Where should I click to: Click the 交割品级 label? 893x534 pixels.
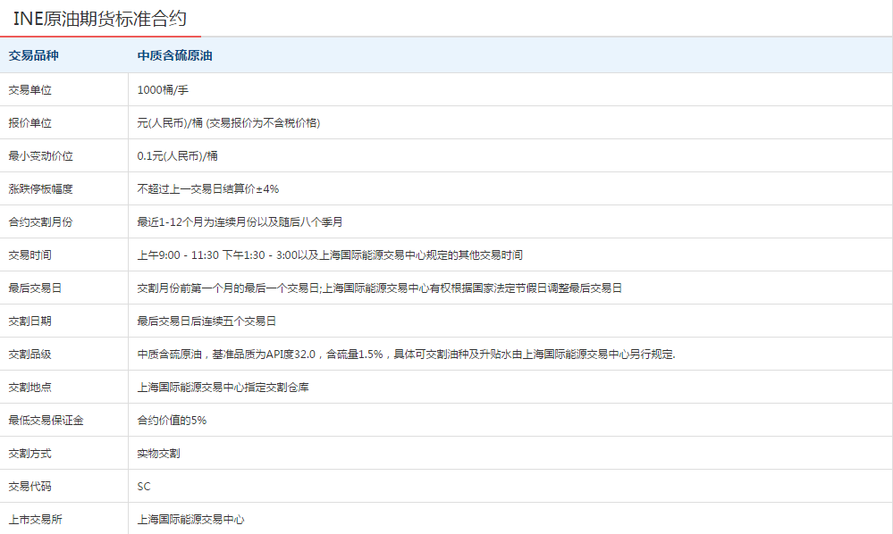29,354
